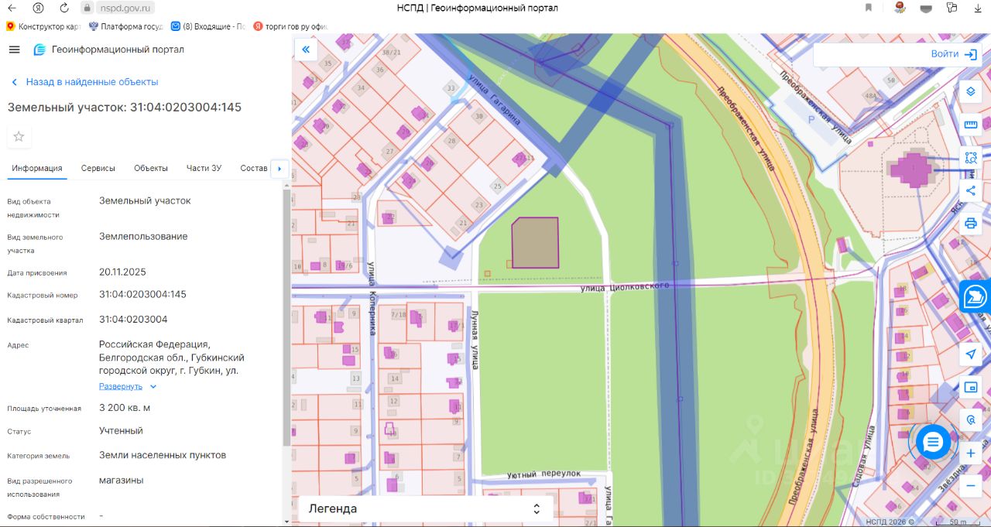Open browser downloads
The height and width of the screenshot is (527, 991).
tap(976, 8)
